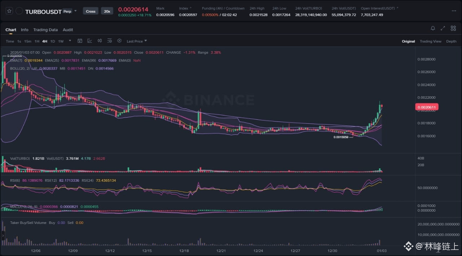Select the 1W interval
This screenshot has height=256, width=462.
pyautogui.click(x=61, y=41)
